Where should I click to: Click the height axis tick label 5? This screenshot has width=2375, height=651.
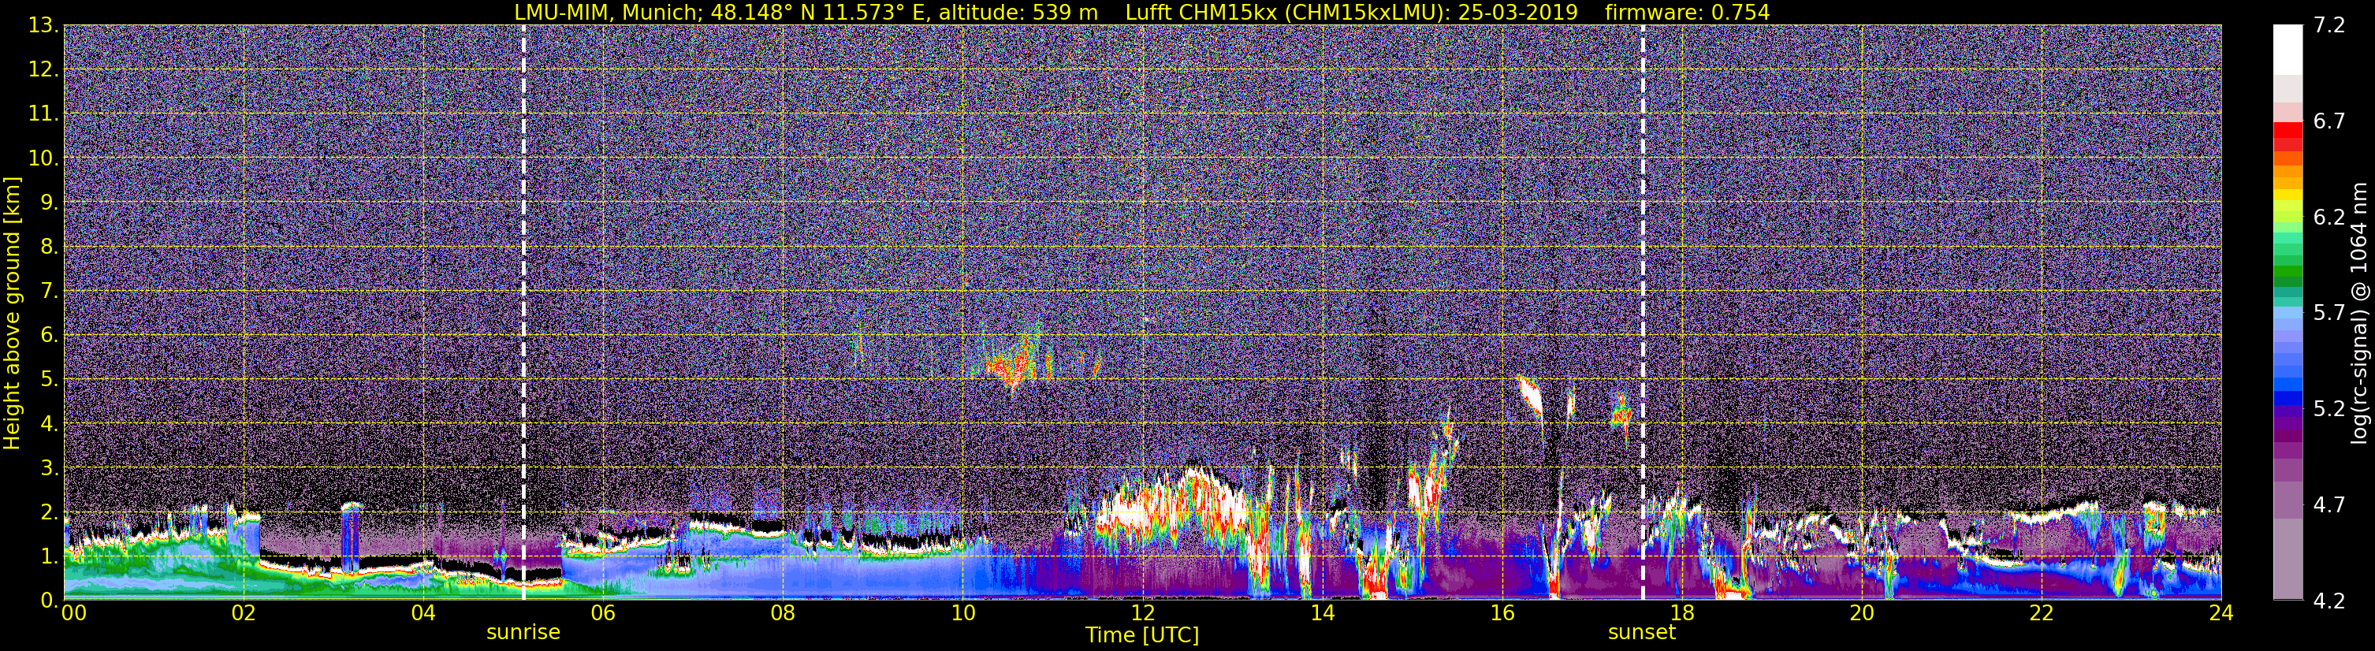(x=50, y=380)
